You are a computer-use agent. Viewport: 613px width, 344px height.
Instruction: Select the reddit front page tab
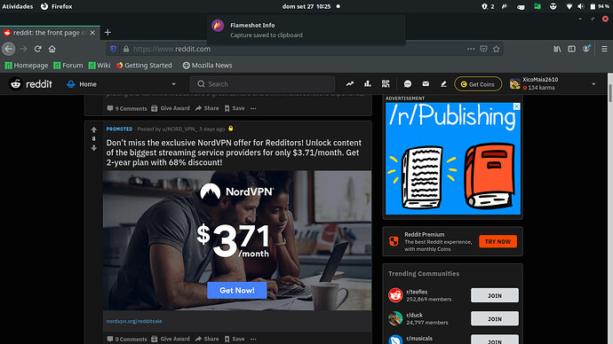coord(49,33)
